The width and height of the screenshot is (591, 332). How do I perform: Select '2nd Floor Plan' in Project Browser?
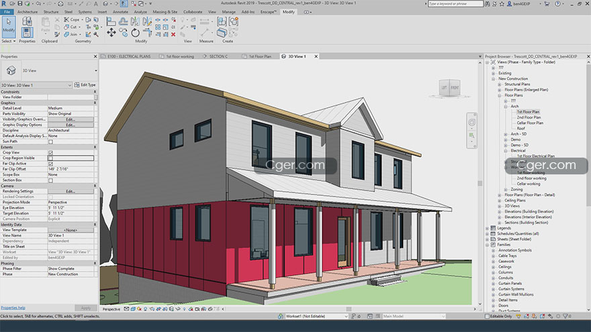(x=529, y=117)
